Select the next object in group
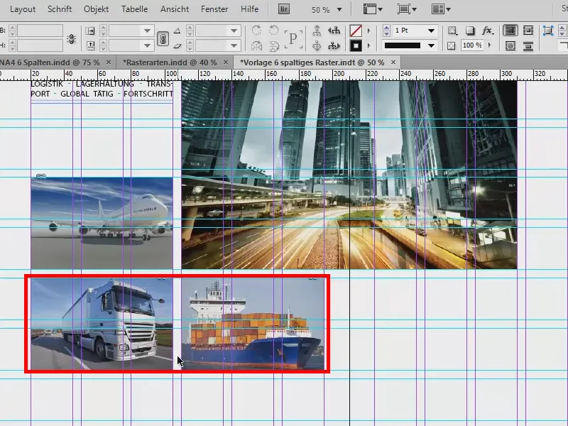Image resolution: width=568 pixels, height=426 pixels. 334,45
